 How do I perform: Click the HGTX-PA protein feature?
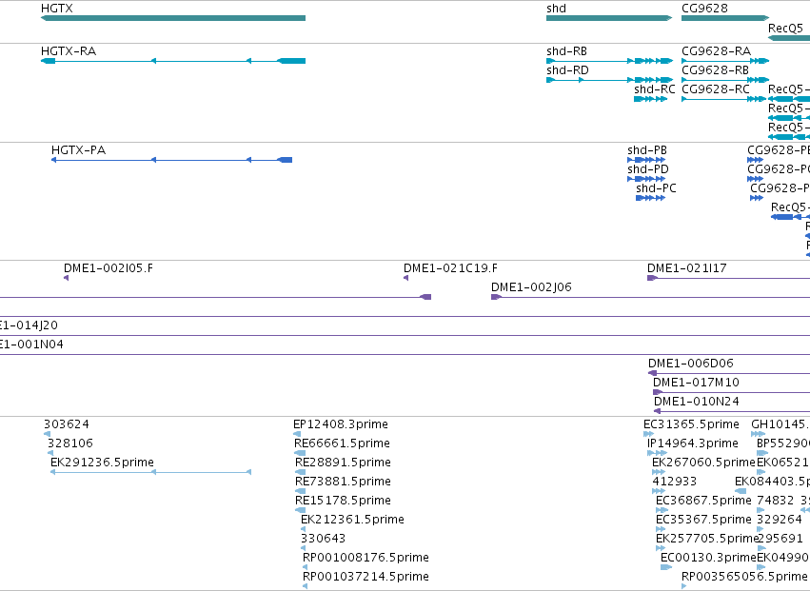click(x=171, y=160)
